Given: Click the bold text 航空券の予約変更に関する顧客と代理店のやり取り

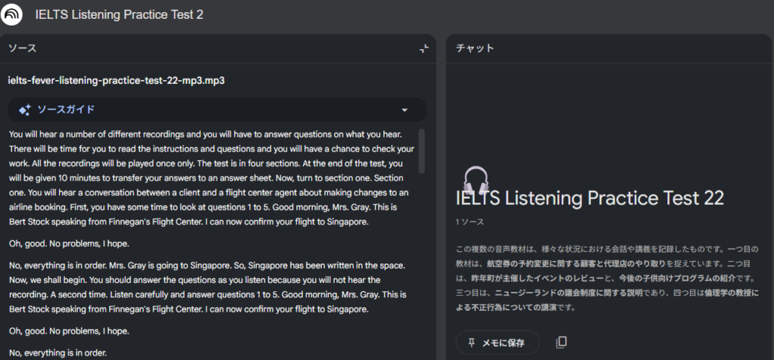Looking at the screenshot, I should point(575,264).
